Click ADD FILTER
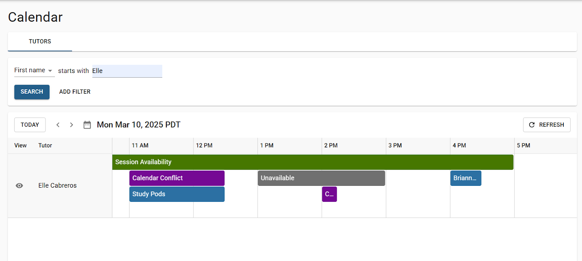This screenshot has width=582, height=261. (x=75, y=92)
